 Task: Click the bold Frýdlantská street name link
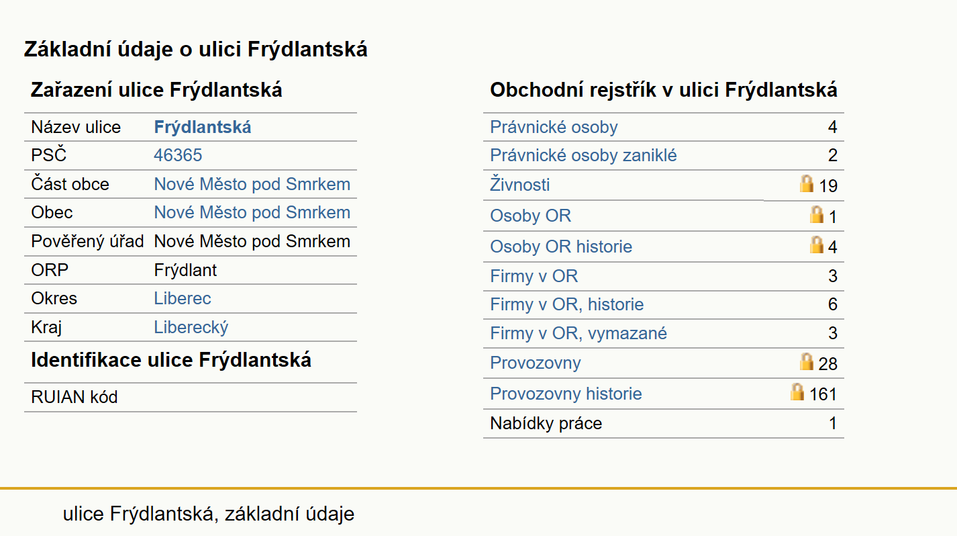(x=203, y=127)
